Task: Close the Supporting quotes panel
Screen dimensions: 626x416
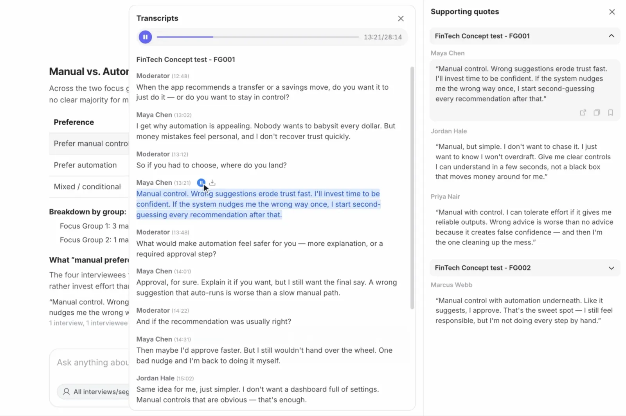Action: [612, 12]
